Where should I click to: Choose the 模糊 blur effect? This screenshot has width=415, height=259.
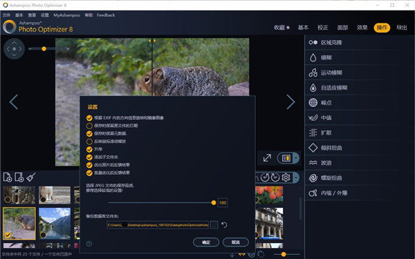[352, 57]
